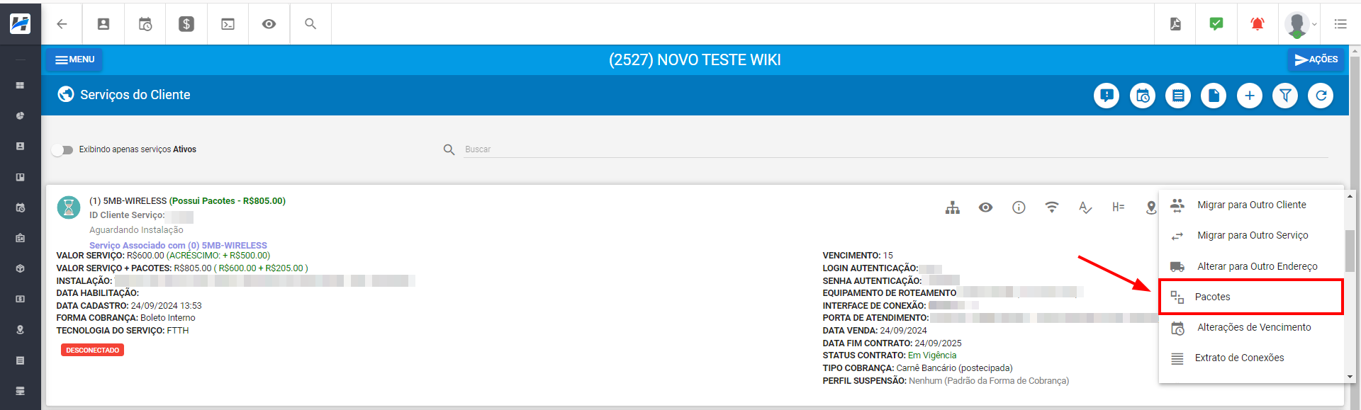The width and height of the screenshot is (1361, 410).
Task: Click the magnifier search icon in top toolbar
Action: click(310, 24)
